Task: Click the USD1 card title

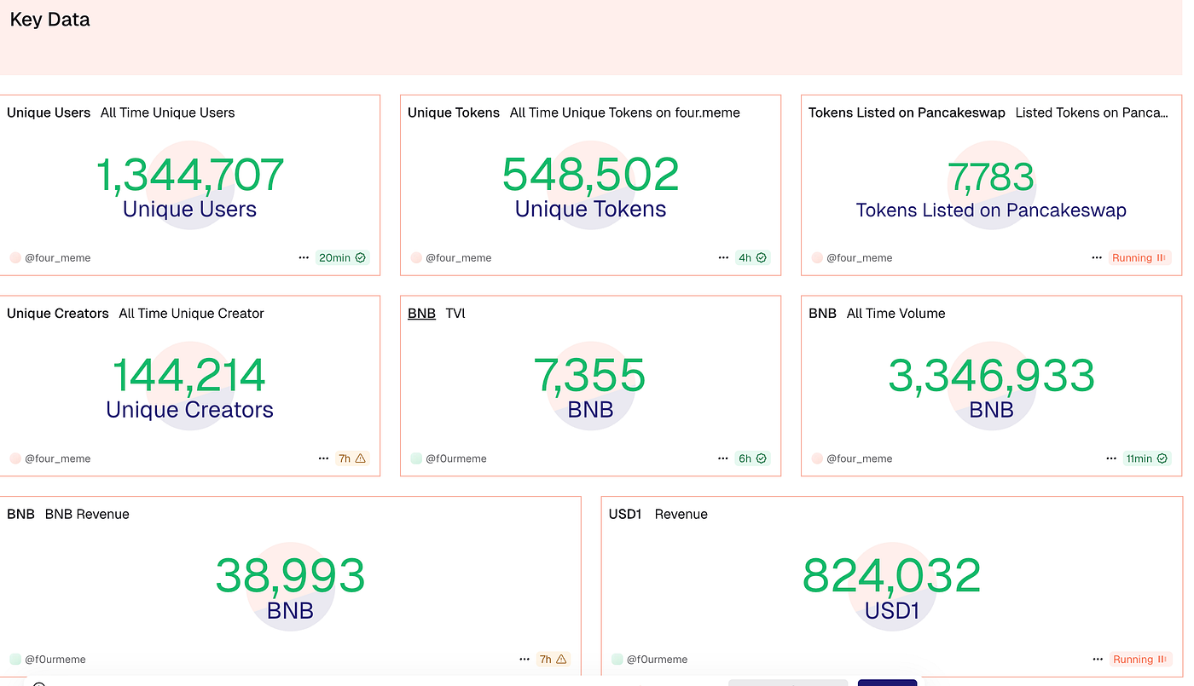Action: pyautogui.click(x=625, y=515)
